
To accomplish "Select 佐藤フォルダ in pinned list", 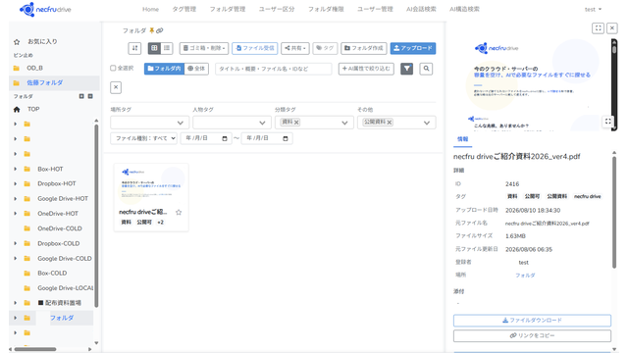I will [45, 82].
